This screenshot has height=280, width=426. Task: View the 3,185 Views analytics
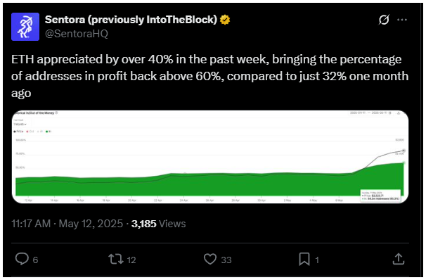[159, 224]
